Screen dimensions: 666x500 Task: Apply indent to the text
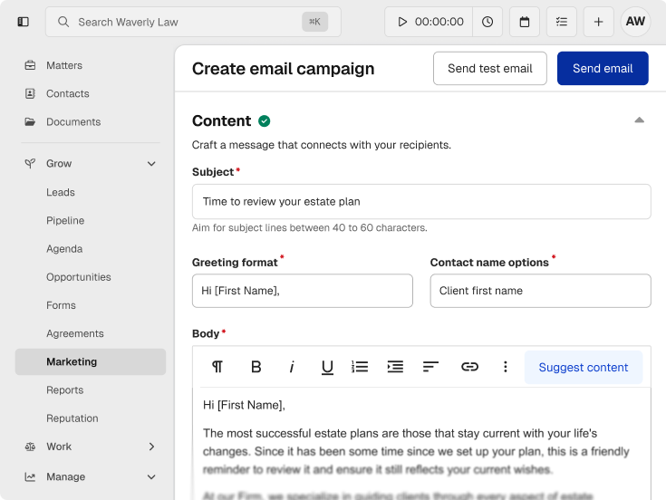[x=395, y=367]
